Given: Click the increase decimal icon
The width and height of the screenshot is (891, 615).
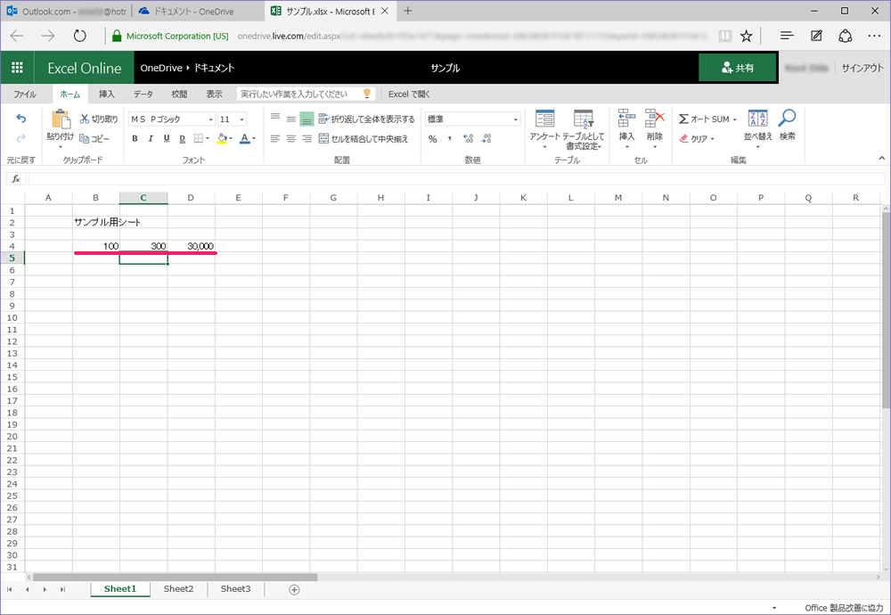Looking at the screenshot, I should click(469, 139).
